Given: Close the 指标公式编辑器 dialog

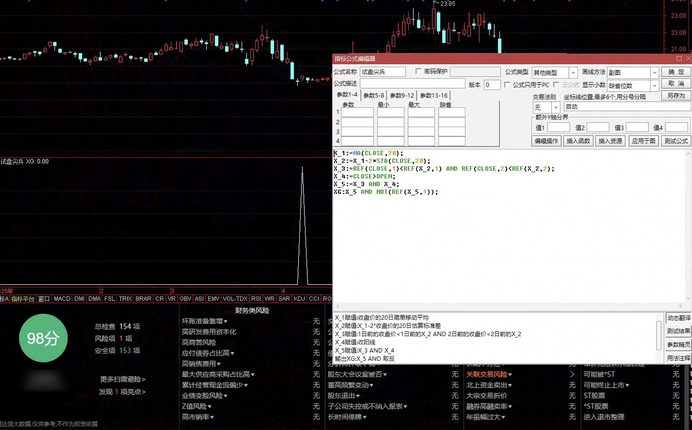Looking at the screenshot, I should tap(689, 59).
